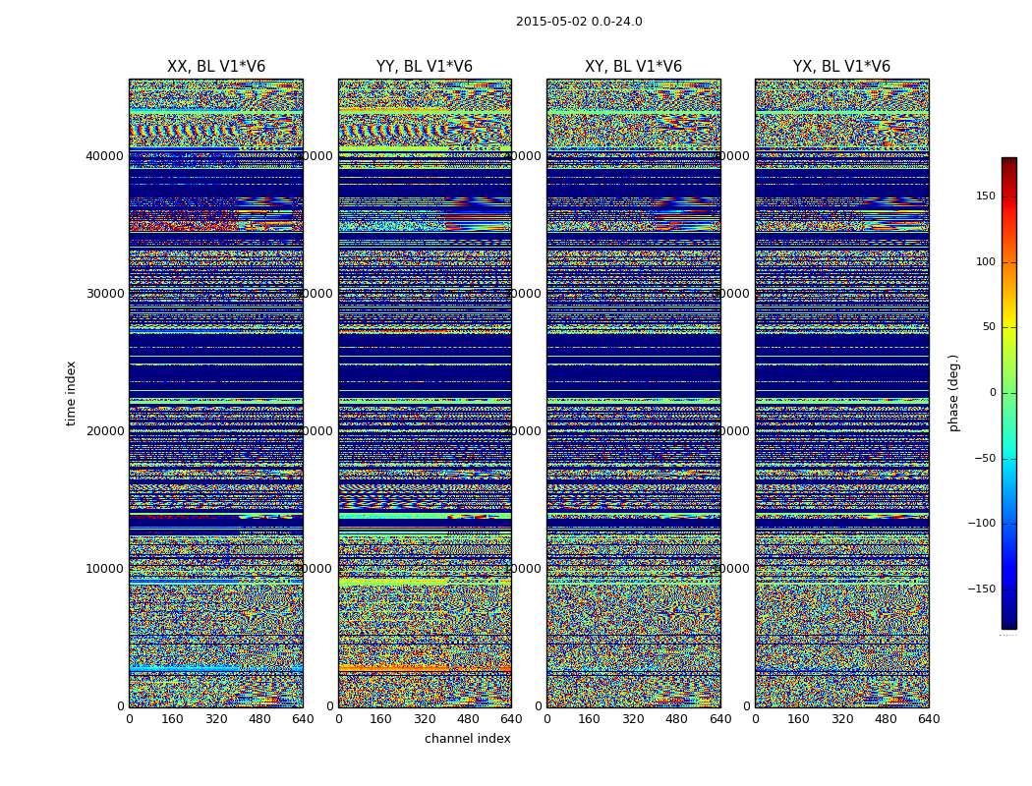Click channel tick '160' under the XX plot
The image size is (1032, 786).
172,719
